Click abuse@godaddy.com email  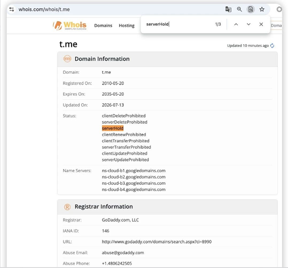(x=123, y=253)
